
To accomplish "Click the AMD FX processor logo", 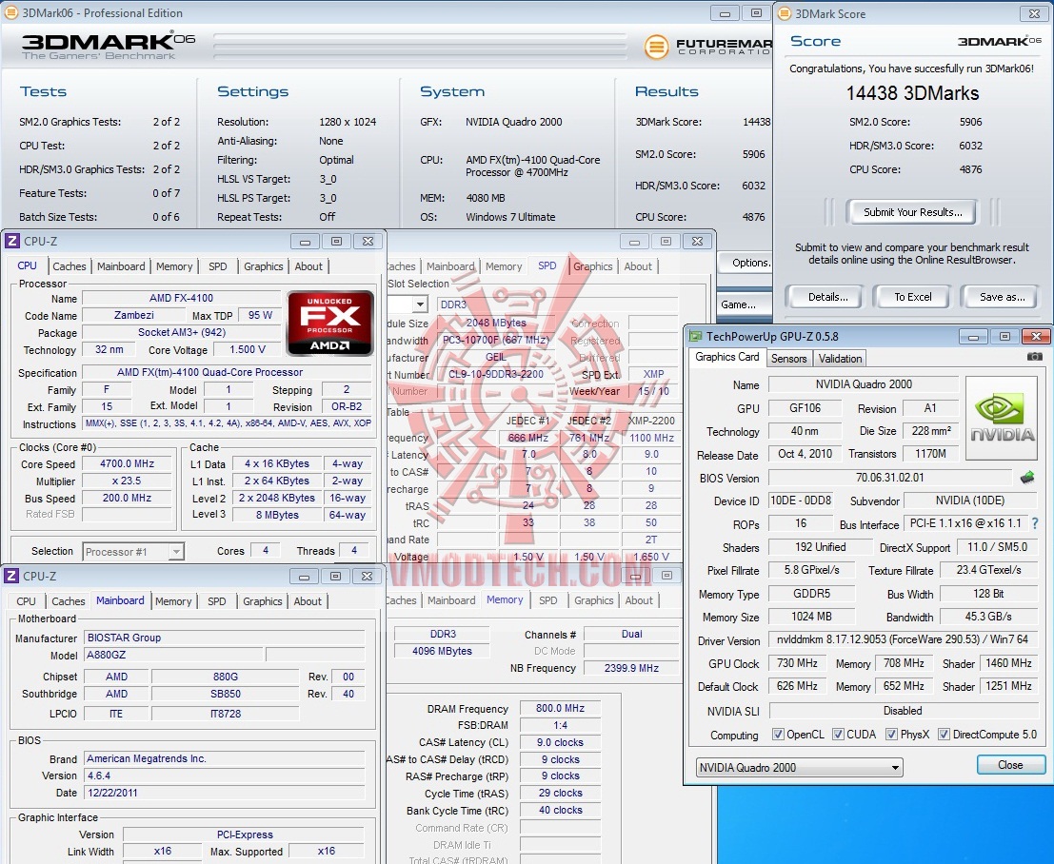I will [x=330, y=324].
